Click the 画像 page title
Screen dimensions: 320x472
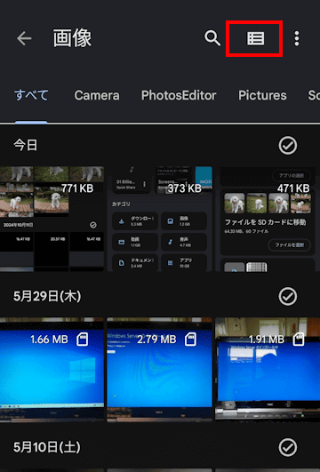(72, 38)
